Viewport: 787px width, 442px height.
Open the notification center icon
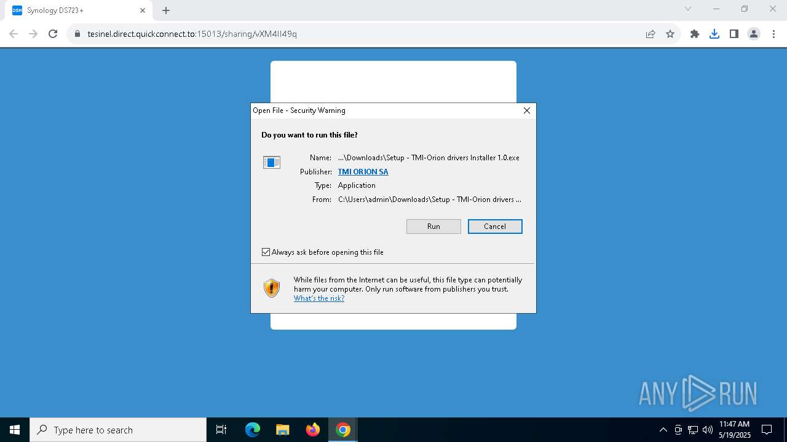[767, 430]
